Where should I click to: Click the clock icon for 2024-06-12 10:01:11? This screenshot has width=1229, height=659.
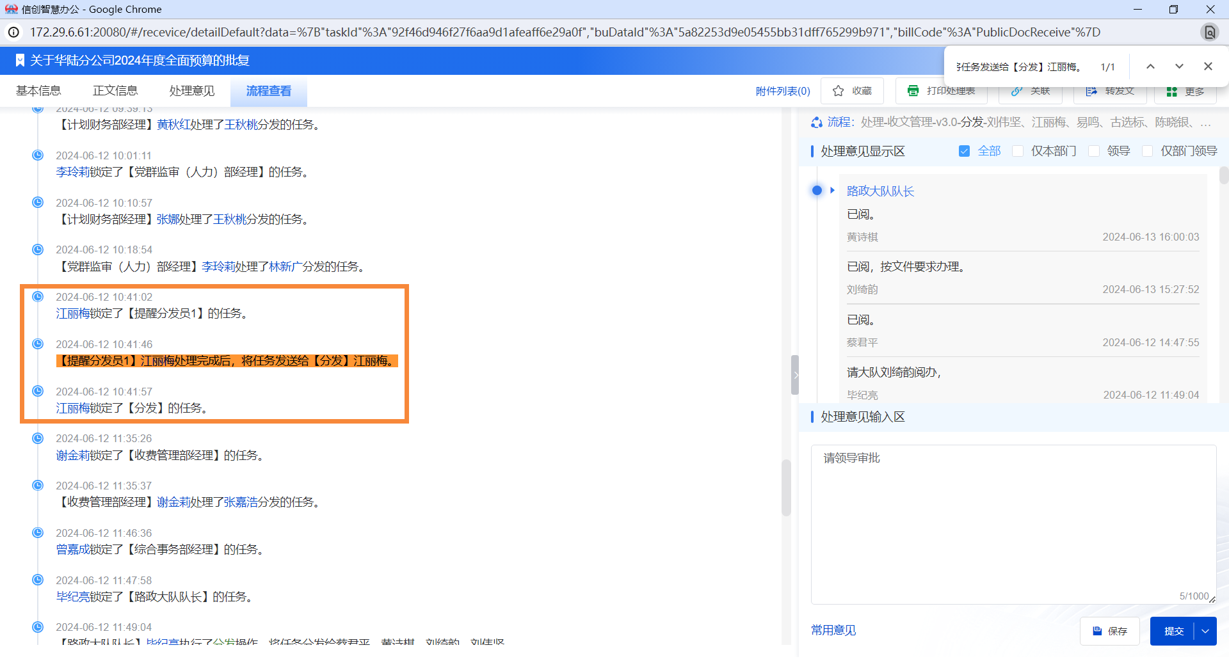click(38, 155)
